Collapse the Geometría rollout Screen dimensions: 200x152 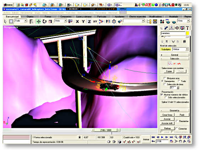(174, 110)
